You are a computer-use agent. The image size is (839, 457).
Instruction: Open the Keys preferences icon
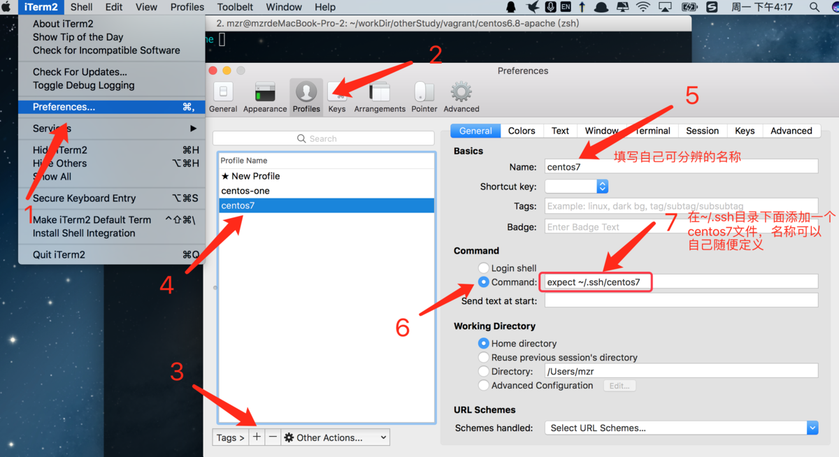[336, 96]
